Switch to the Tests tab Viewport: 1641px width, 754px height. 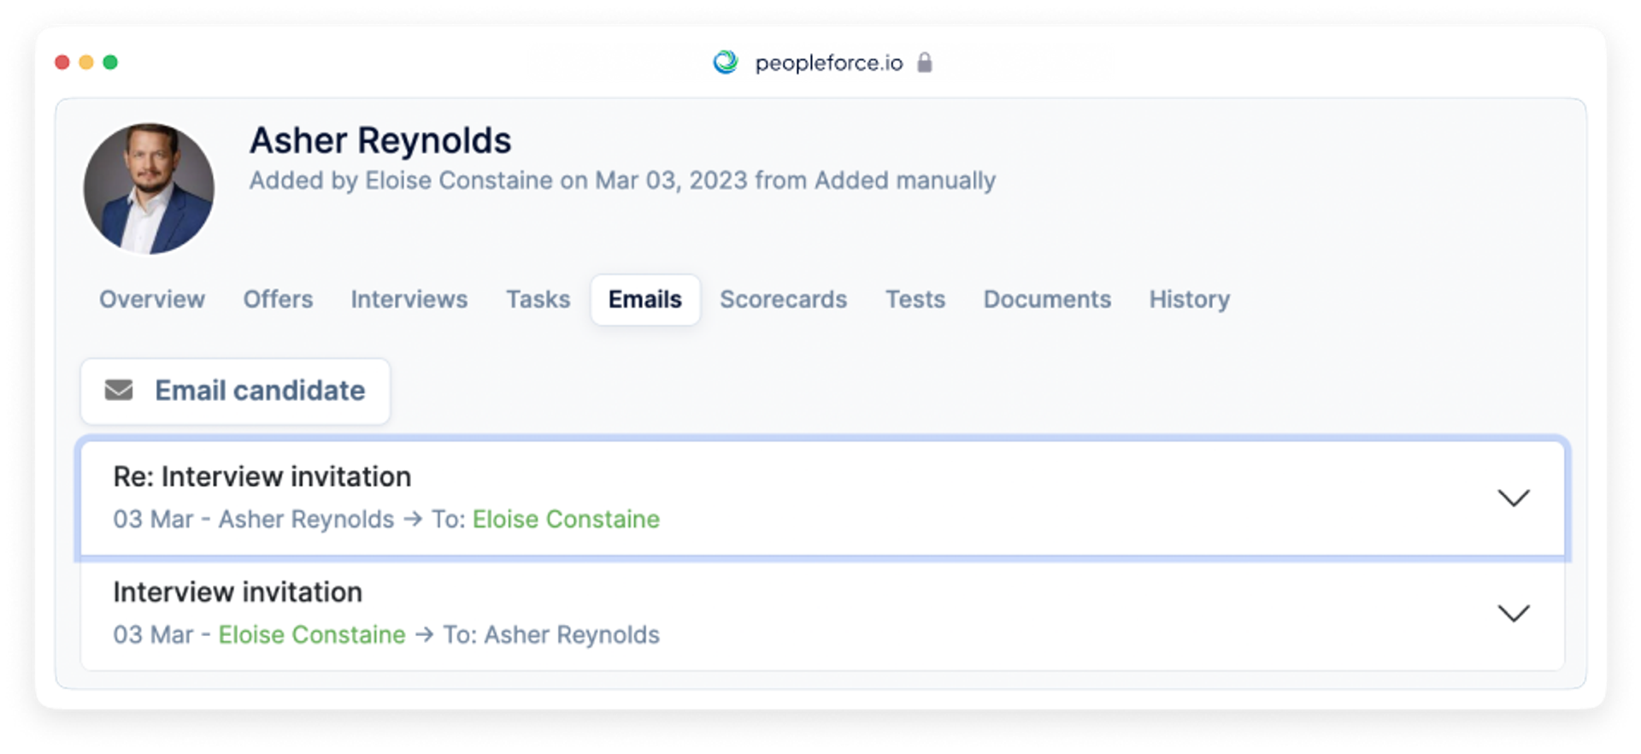point(915,299)
